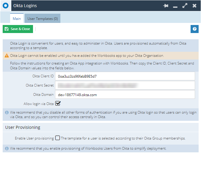Click the Okta Client Secret label
201x169 pixels.
[40, 85]
